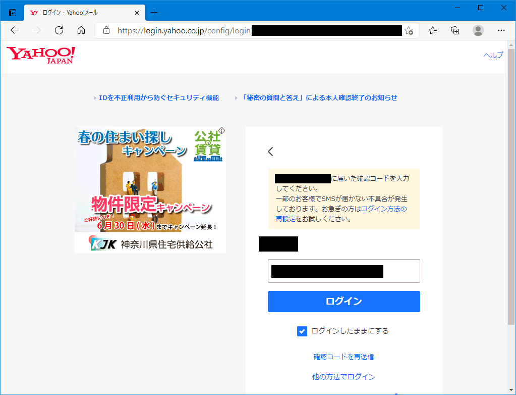Go to browser home page icon
The width and height of the screenshot is (516, 395).
pos(81,30)
